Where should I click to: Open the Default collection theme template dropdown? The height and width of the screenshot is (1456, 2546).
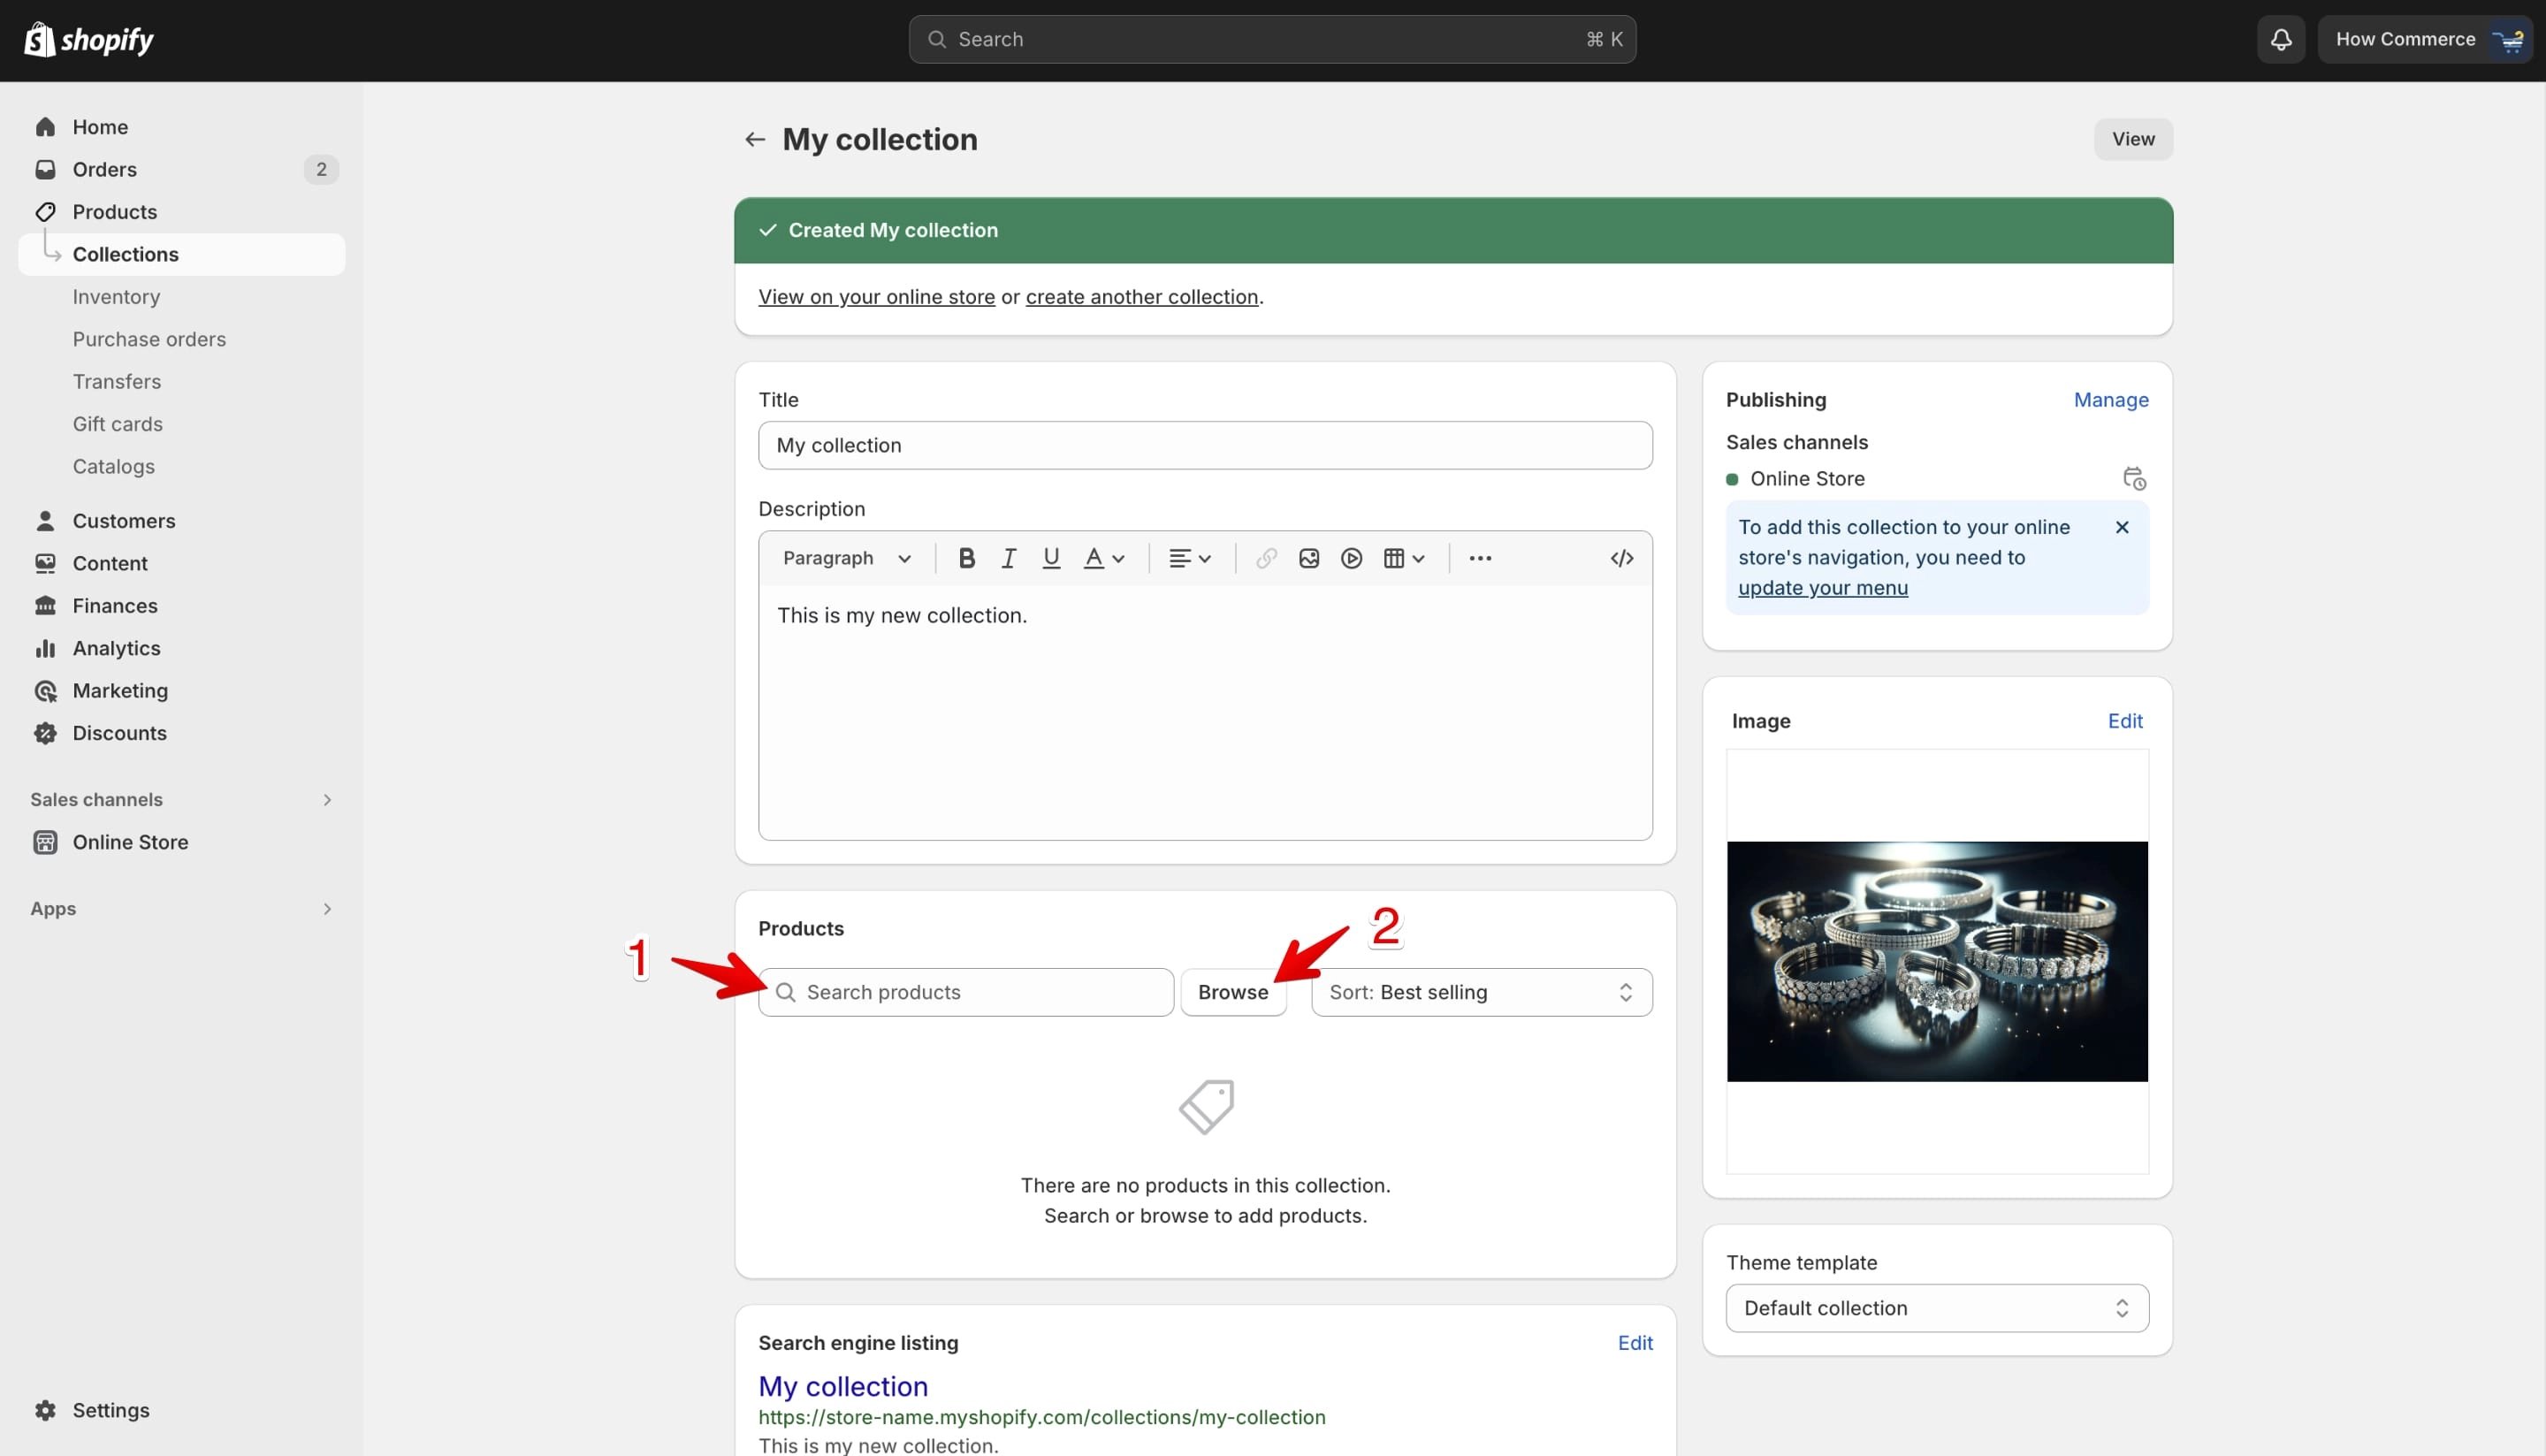pos(1936,1308)
